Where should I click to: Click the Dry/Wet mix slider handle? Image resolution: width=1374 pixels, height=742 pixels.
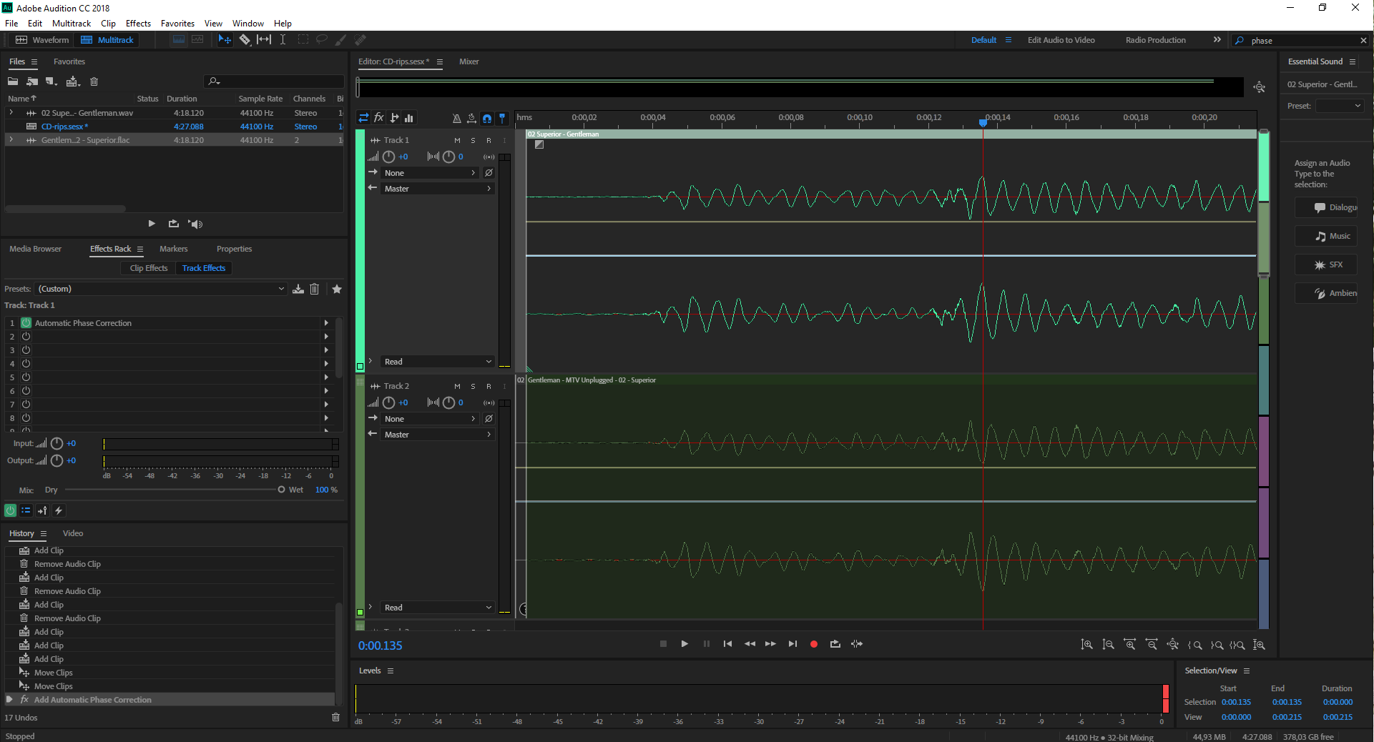pyautogui.click(x=281, y=490)
